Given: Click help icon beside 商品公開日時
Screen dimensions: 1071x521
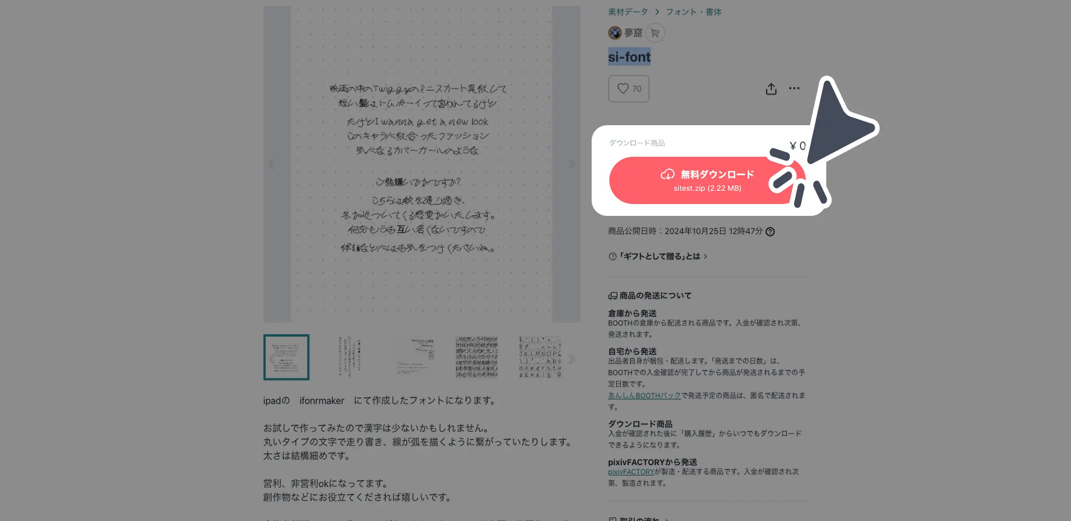Looking at the screenshot, I should 770,232.
